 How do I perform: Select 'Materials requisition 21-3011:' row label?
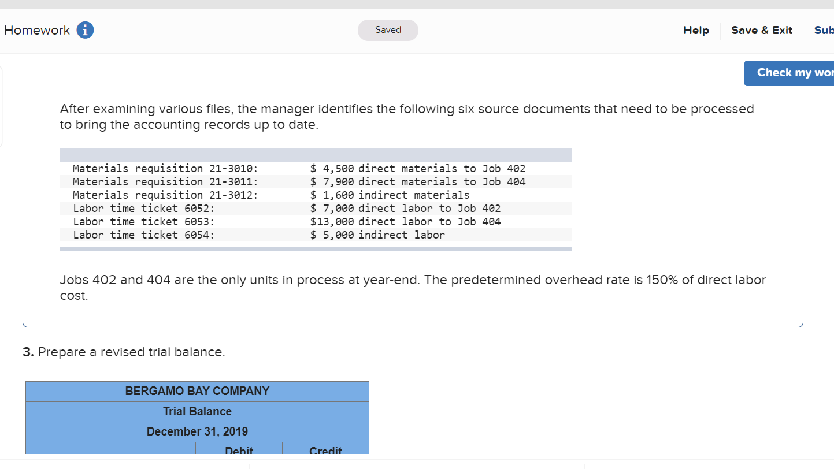pos(165,182)
